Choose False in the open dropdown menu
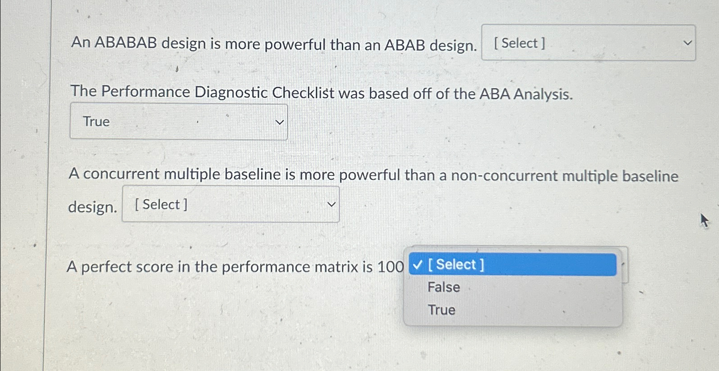 coord(443,287)
